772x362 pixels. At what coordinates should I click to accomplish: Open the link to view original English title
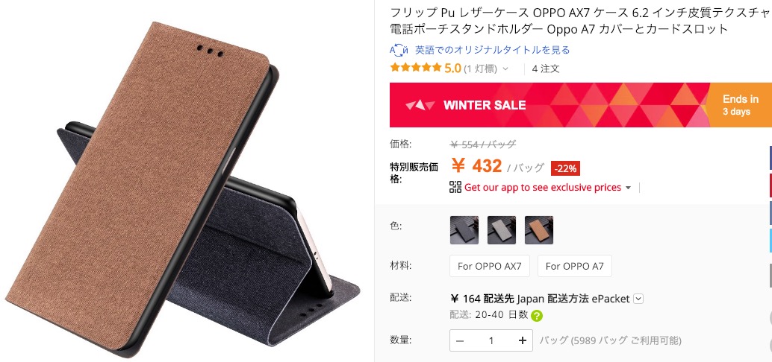click(492, 50)
